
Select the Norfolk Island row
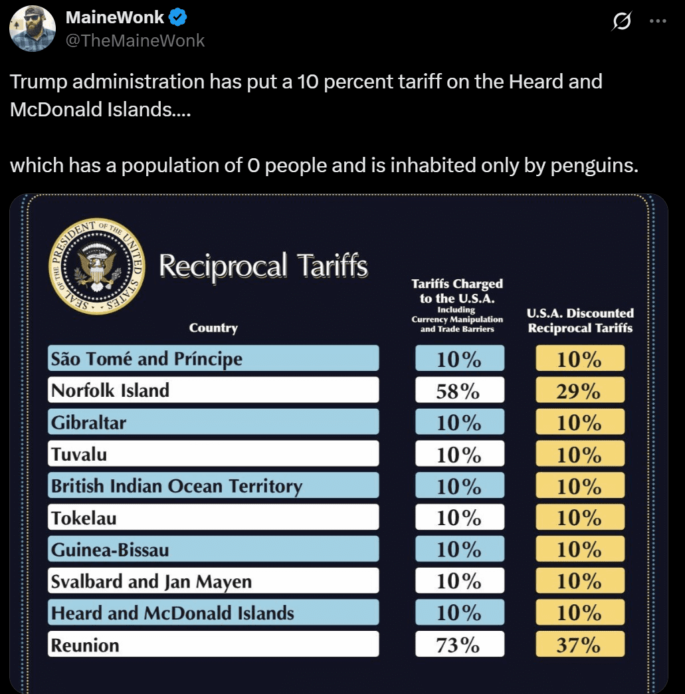[x=213, y=390]
